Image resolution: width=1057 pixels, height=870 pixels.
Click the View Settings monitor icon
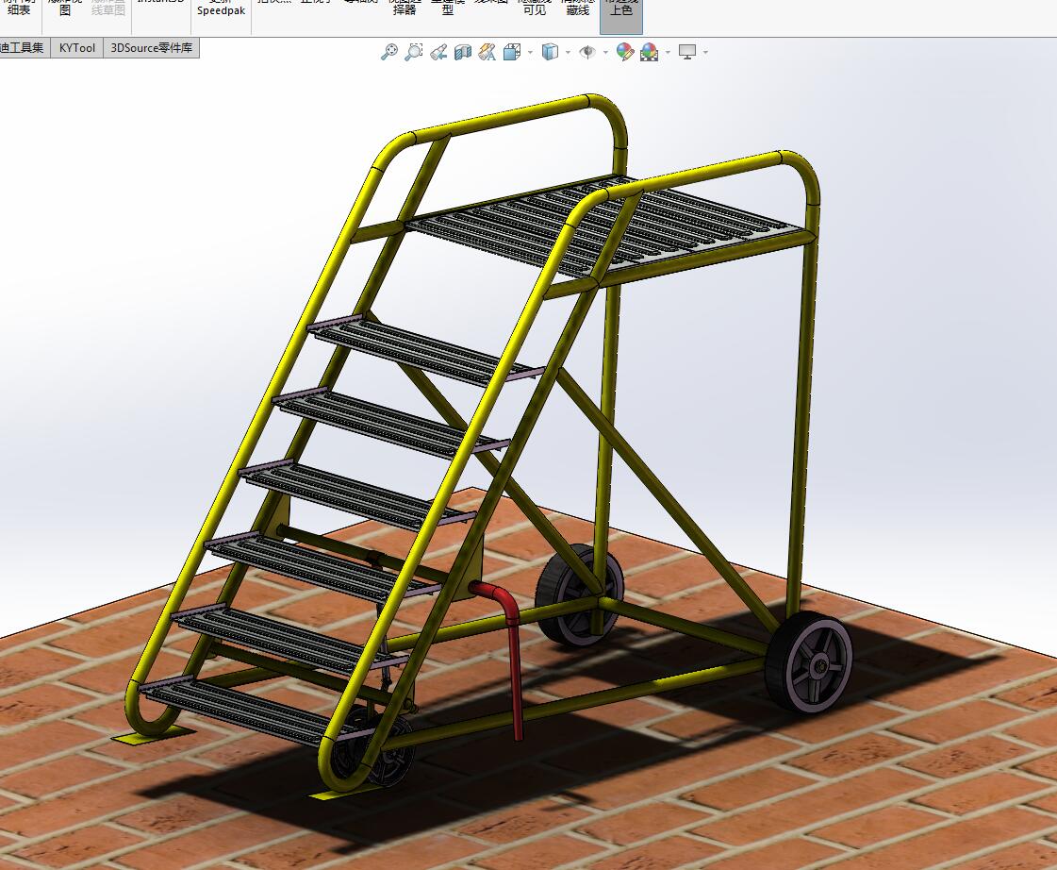coord(688,52)
